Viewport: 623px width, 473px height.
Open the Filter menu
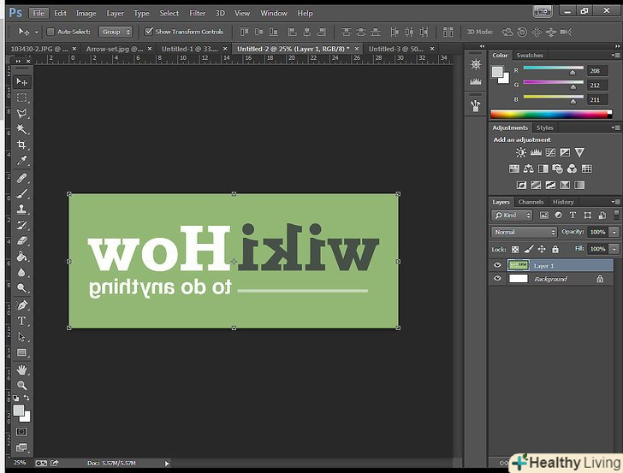pos(197,14)
